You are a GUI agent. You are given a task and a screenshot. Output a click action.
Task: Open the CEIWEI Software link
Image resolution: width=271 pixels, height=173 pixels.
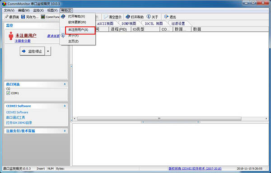(17, 112)
